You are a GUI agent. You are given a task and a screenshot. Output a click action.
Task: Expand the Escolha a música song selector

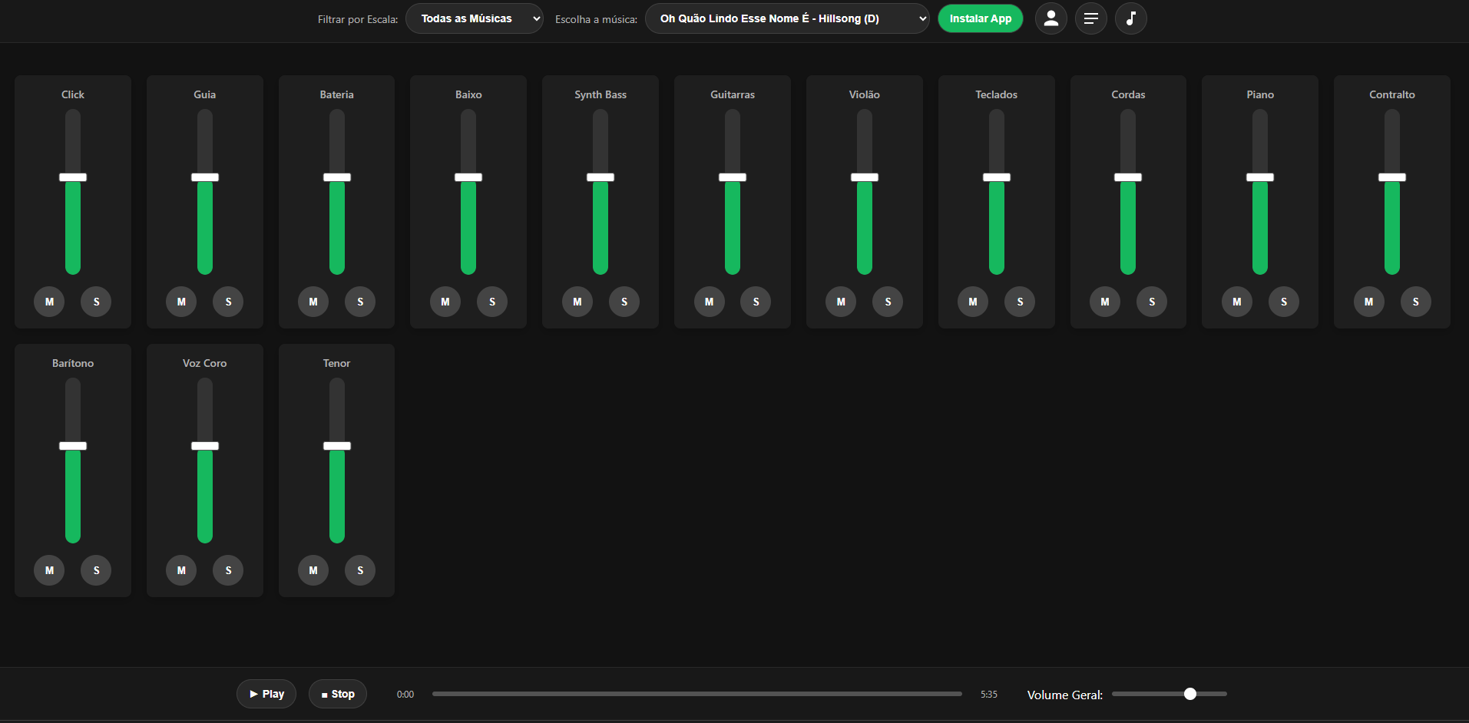[x=786, y=18]
